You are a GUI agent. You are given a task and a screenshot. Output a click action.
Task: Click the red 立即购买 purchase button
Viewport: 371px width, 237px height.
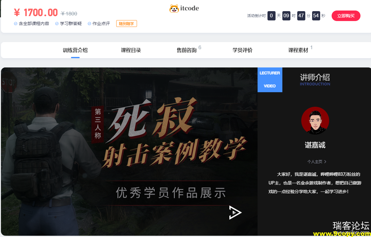point(346,15)
